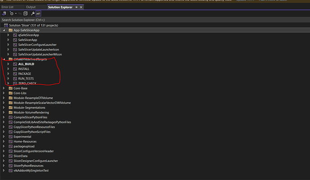Switch to the Error List tab
Image resolution: width=310 pixels, height=180 pixels.
(x=8, y=7)
